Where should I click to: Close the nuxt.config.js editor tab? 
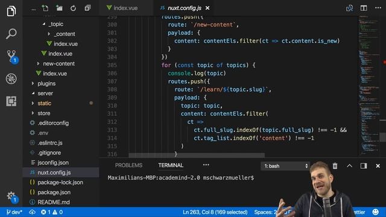pyautogui.click(x=207, y=8)
